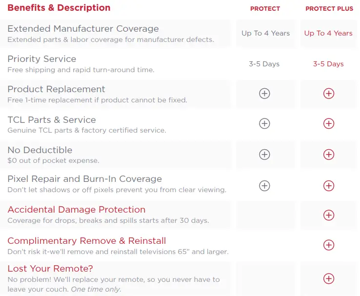
Task: Click the Extended Manufacturer Coverage row title
Action: coord(83,29)
